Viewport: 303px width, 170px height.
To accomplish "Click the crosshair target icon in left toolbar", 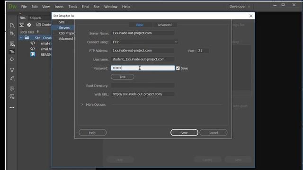I will 12,59.
